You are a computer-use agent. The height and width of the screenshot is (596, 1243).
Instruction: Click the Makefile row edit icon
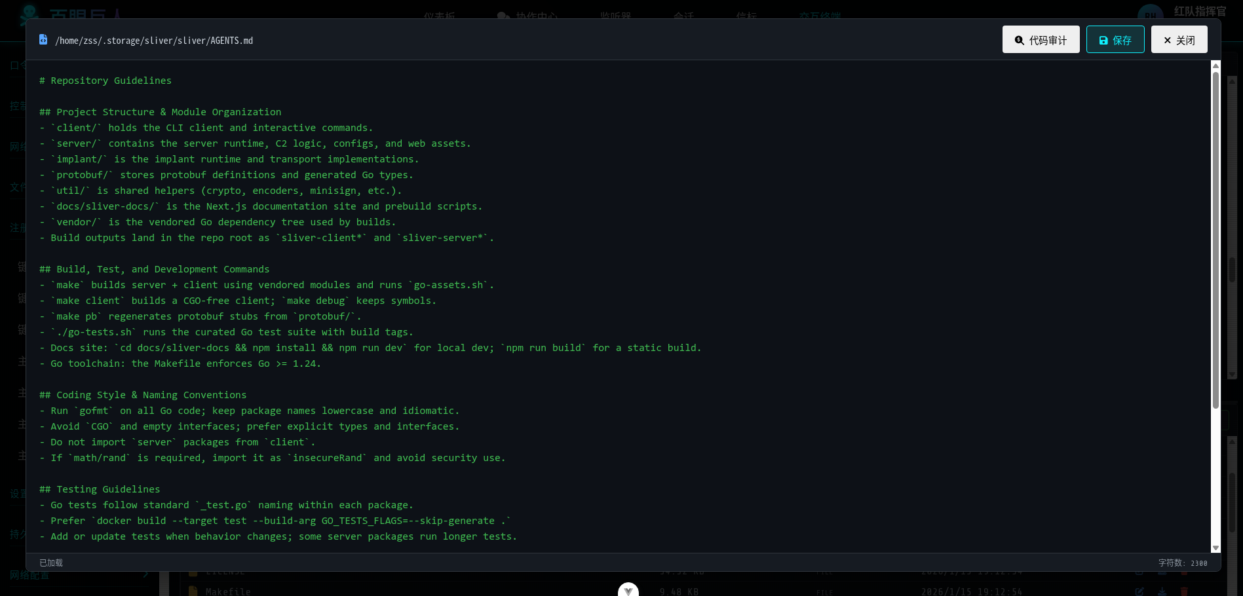coord(1139,591)
